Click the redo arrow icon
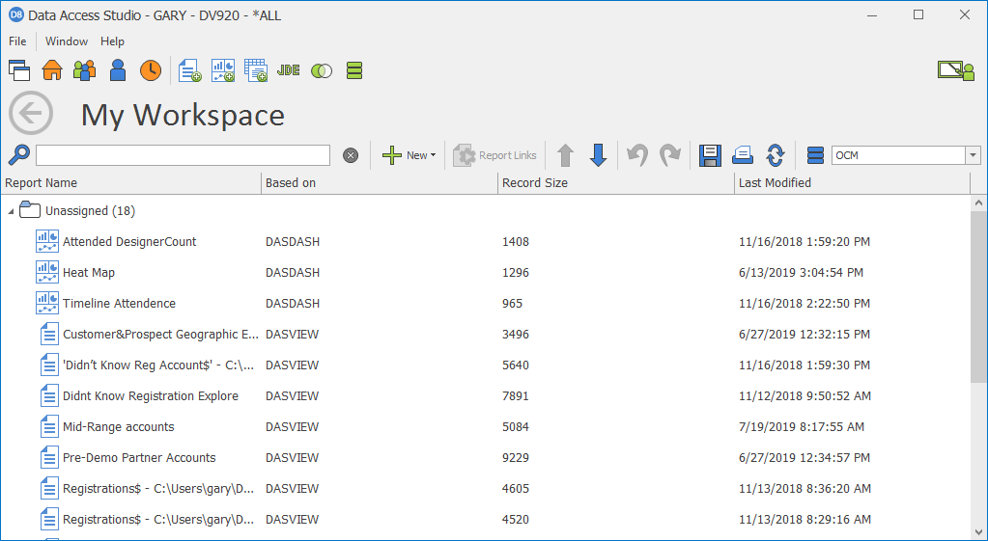 tap(670, 155)
